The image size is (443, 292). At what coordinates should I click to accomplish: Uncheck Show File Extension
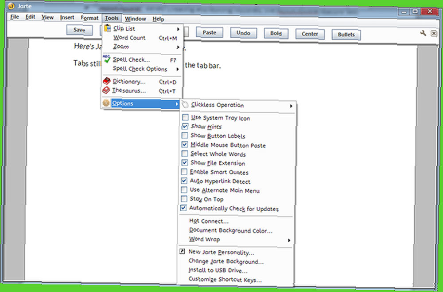pos(184,162)
